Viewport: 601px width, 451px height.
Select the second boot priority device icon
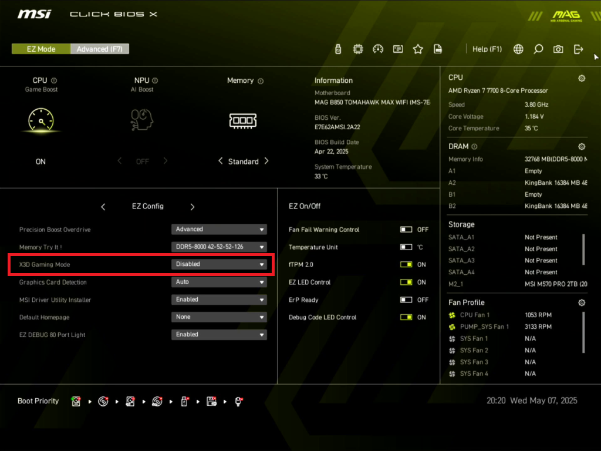[103, 402]
